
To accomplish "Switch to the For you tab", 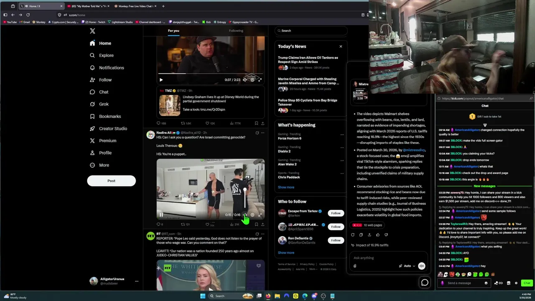I will click(173, 31).
